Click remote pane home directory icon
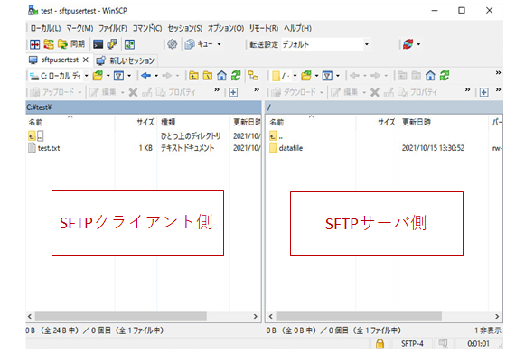 pyautogui.click(x=430, y=76)
